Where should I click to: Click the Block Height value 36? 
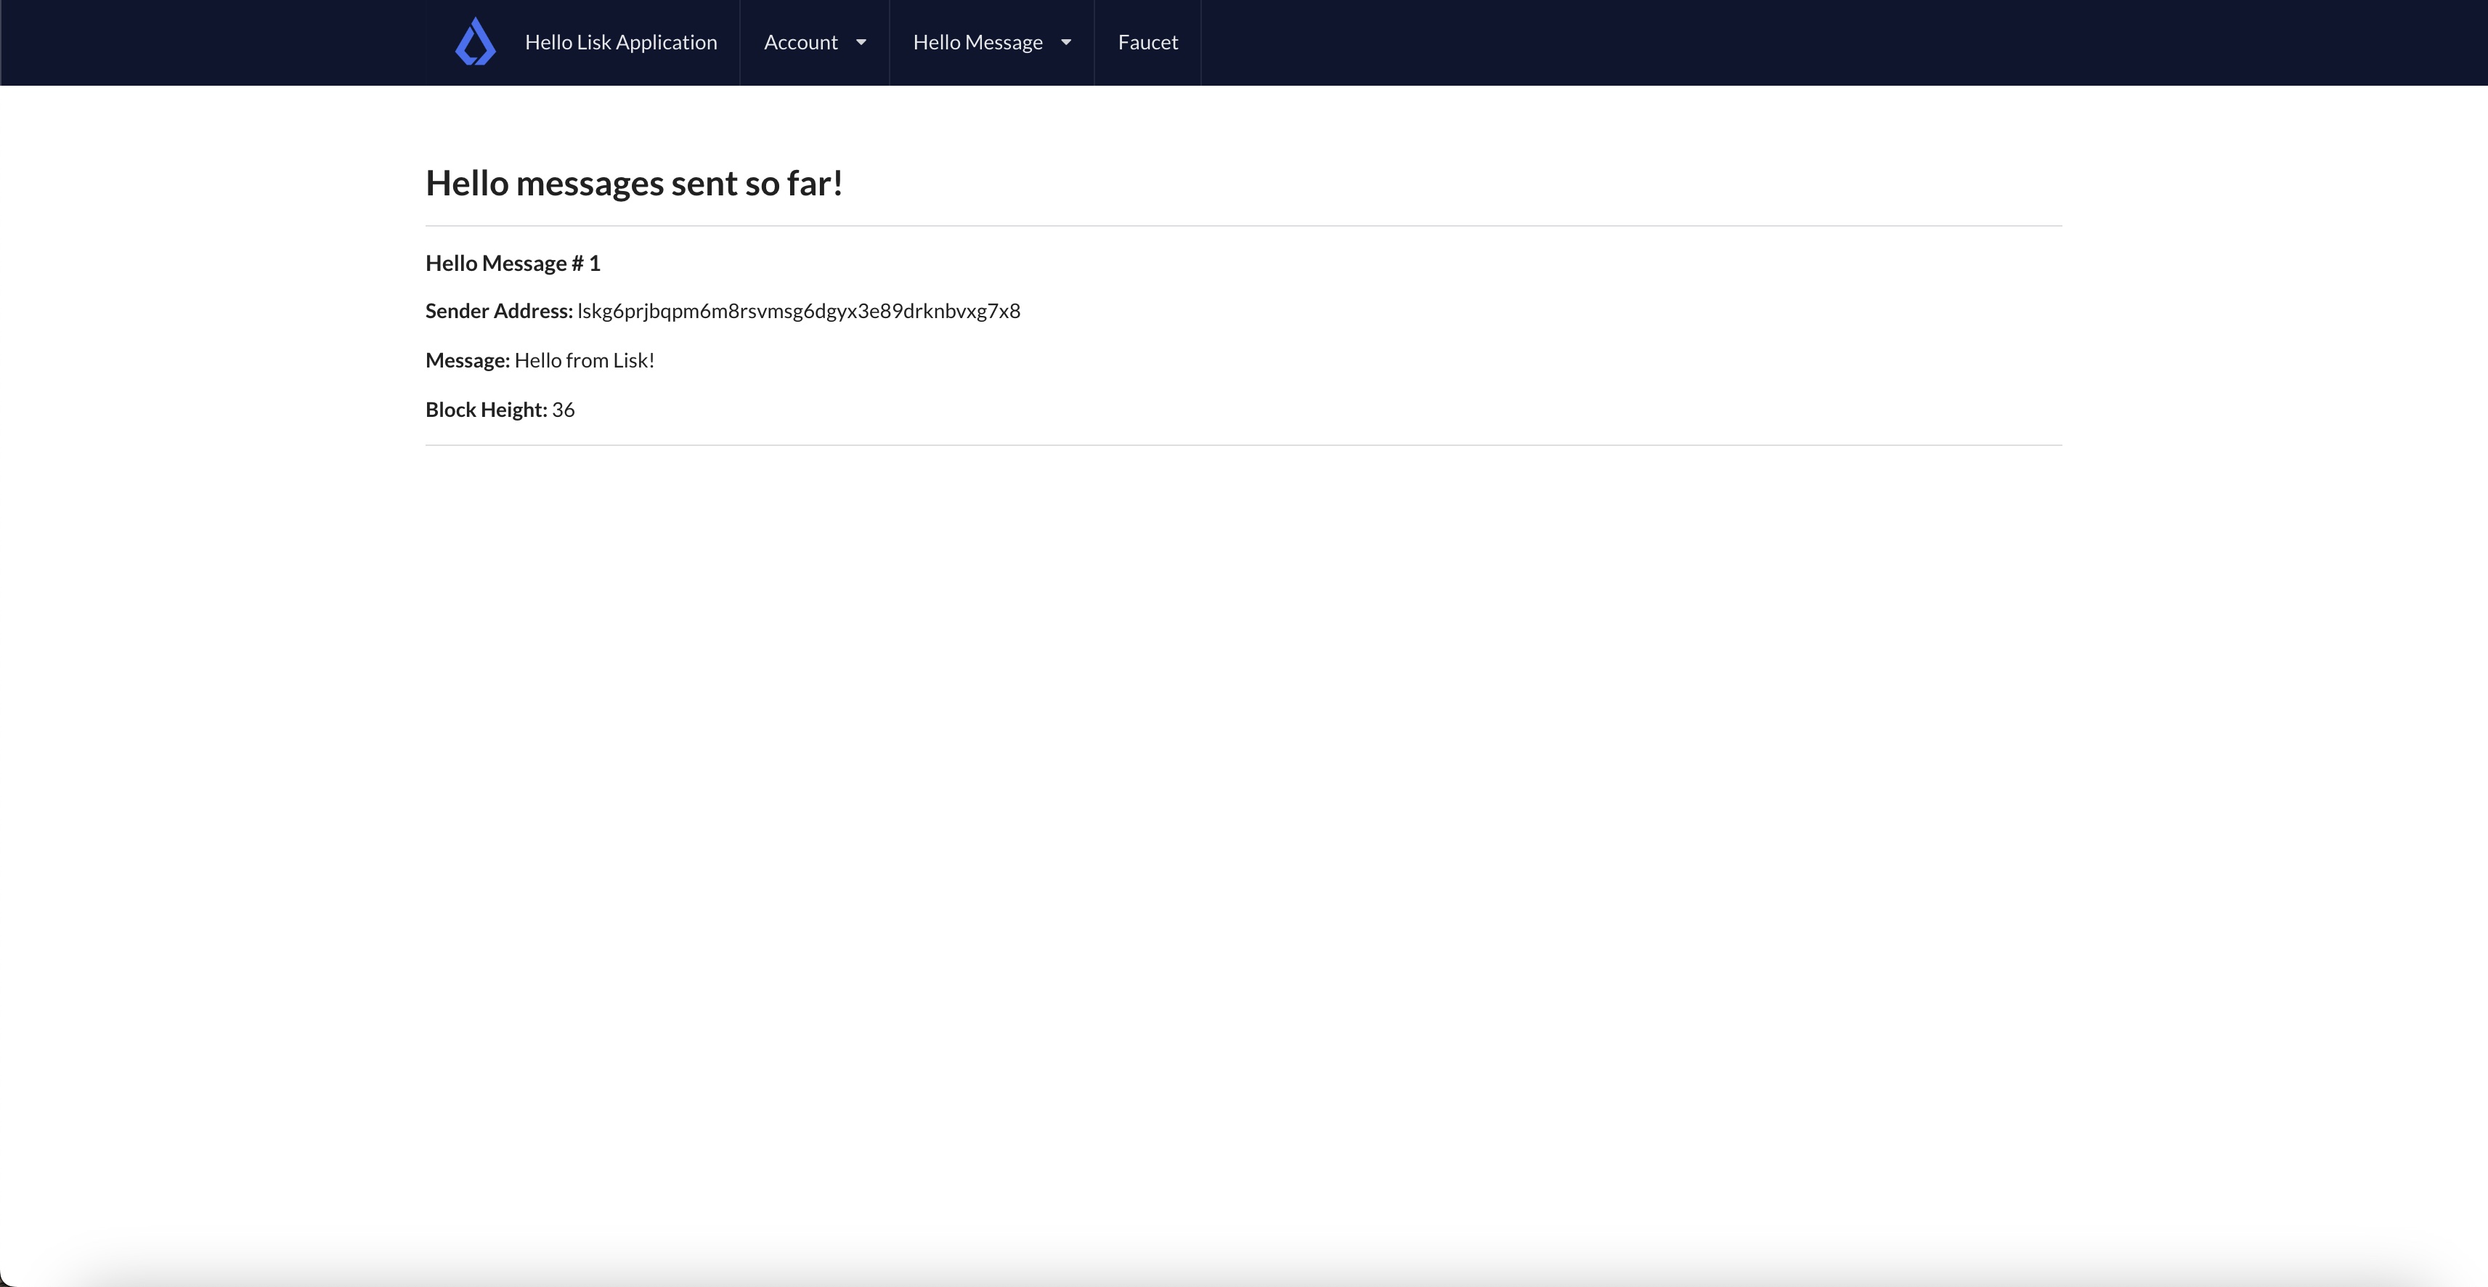pos(564,409)
